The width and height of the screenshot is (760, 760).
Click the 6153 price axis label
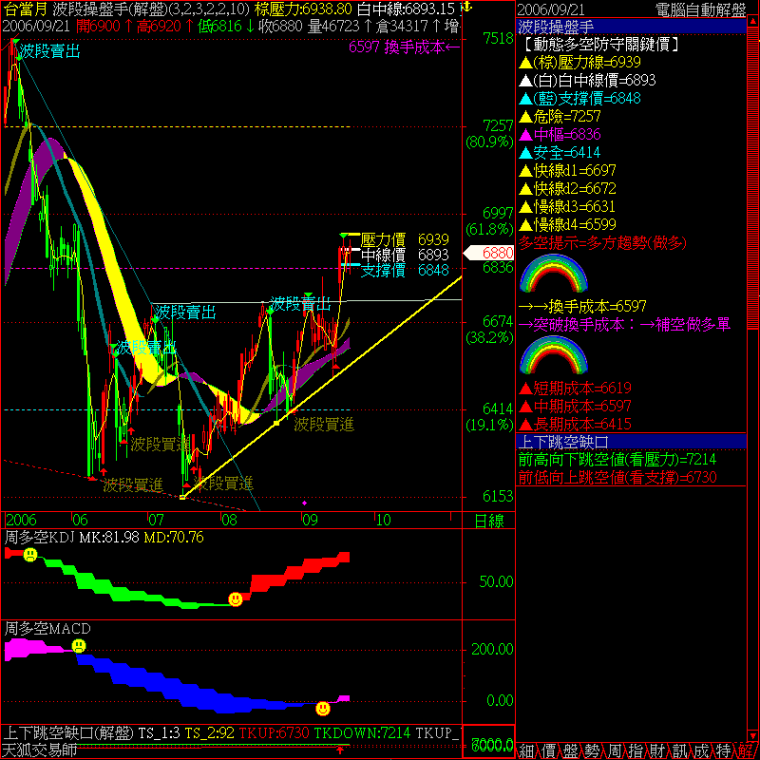pos(498,496)
